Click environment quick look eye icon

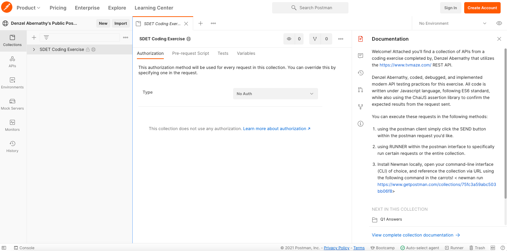point(499,23)
